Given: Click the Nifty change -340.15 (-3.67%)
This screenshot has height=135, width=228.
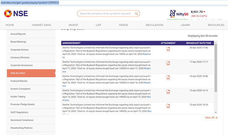Looking at the screenshot, I should pyautogui.click(x=199, y=16).
